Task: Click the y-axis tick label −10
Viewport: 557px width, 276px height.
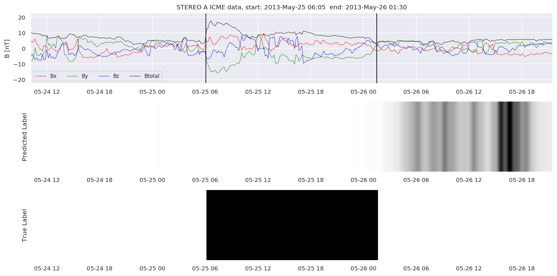Action: [19, 64]
